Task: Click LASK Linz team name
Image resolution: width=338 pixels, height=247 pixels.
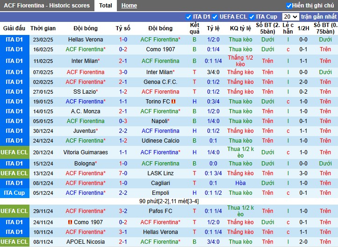Action: 160,173
